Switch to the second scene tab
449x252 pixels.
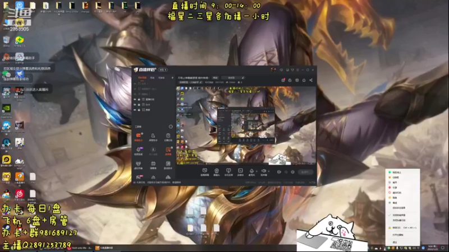point(152,78)
